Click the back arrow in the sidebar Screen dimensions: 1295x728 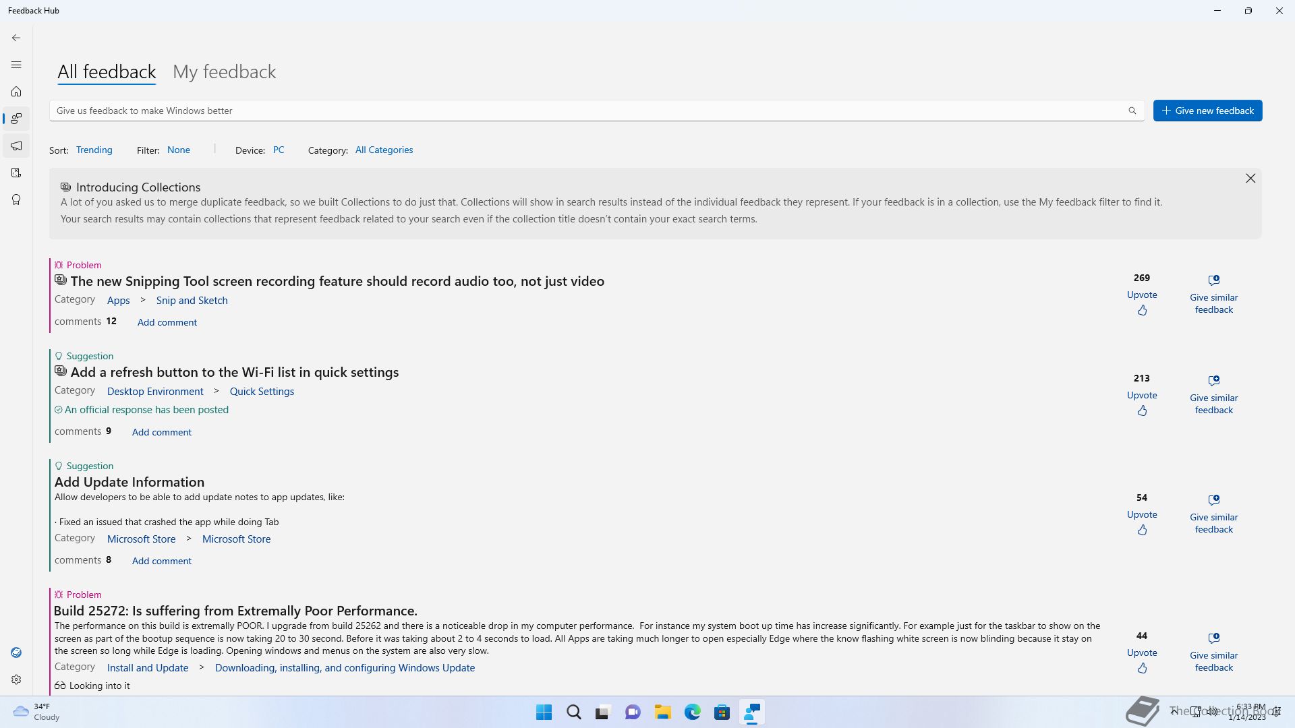16,38
